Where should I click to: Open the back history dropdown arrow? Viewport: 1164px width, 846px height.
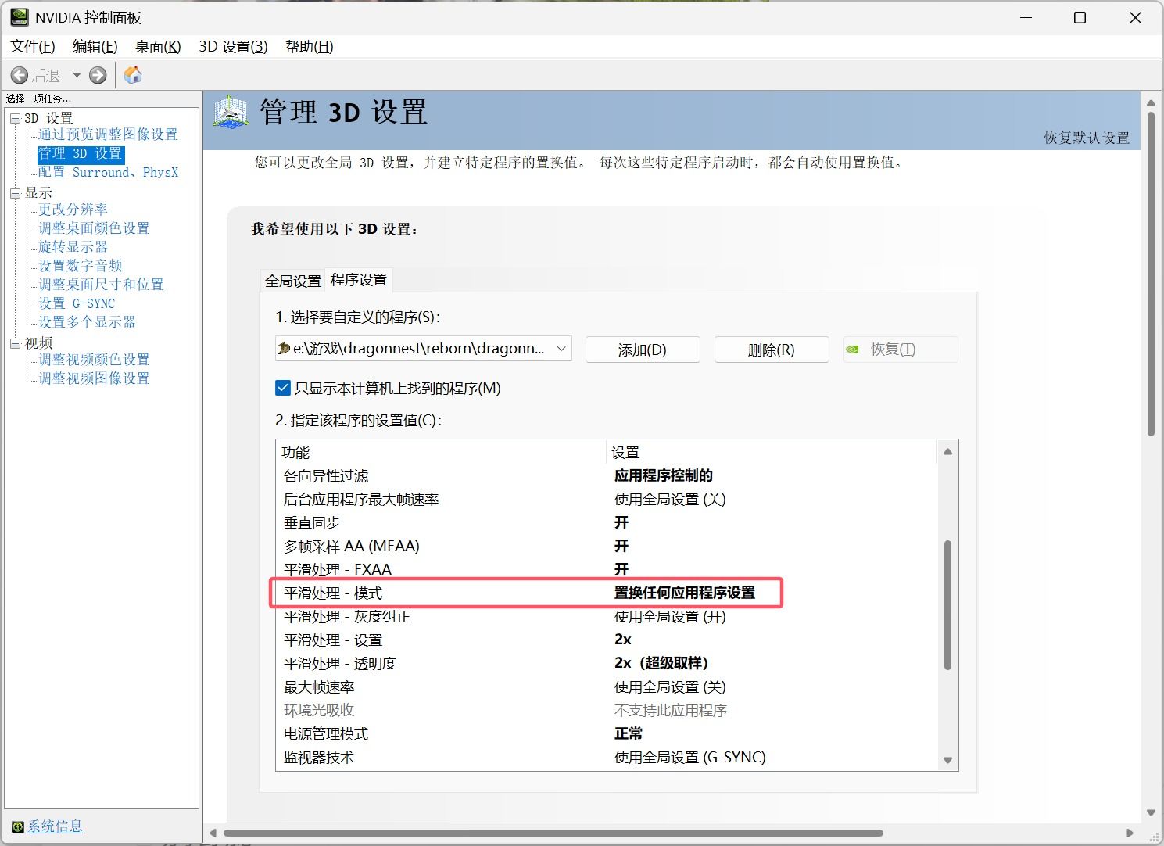tap(77, 75)
